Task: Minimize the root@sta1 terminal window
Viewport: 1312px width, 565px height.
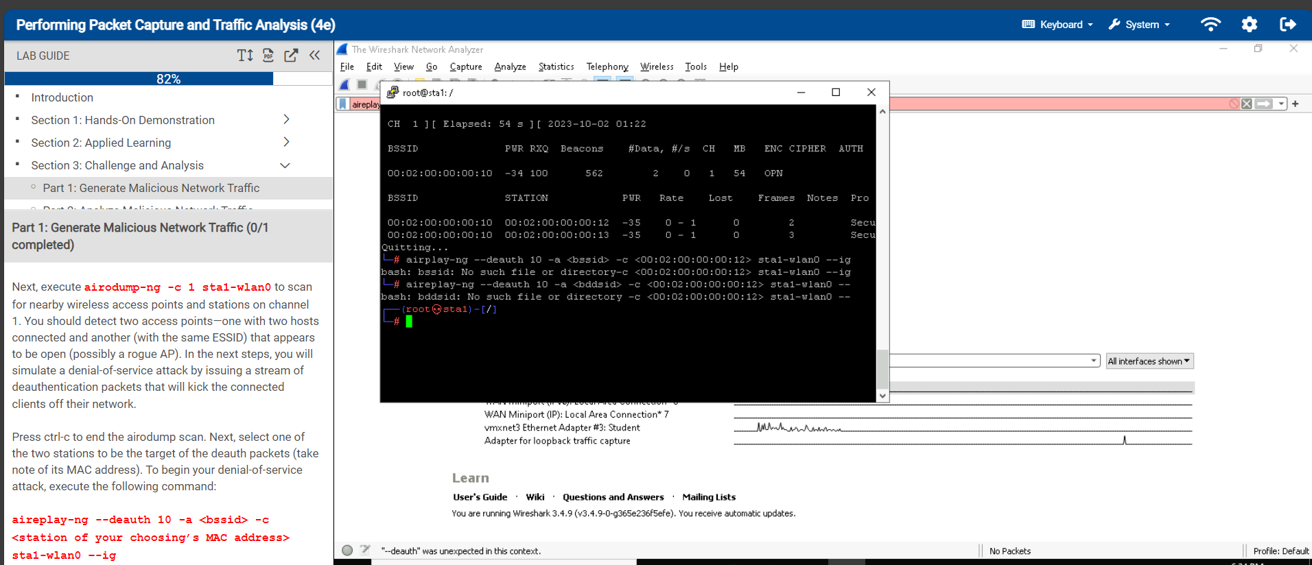Action: pyautogui.click(x=801, y=93)
